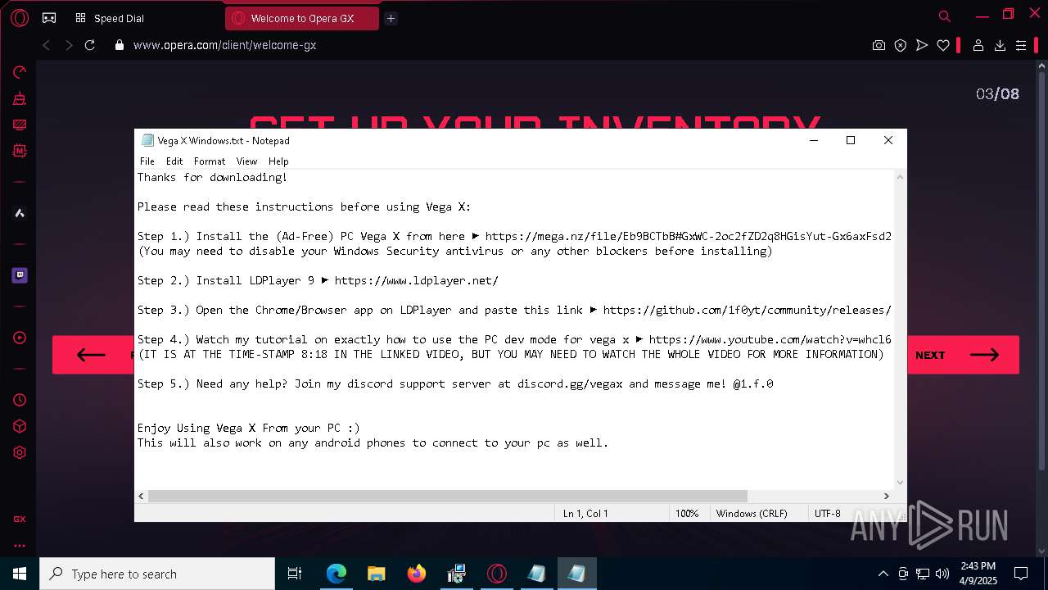Go forward with browser forward arrow
The height and width of the screenshot is (590, 1048).
[x=69, y=45]
